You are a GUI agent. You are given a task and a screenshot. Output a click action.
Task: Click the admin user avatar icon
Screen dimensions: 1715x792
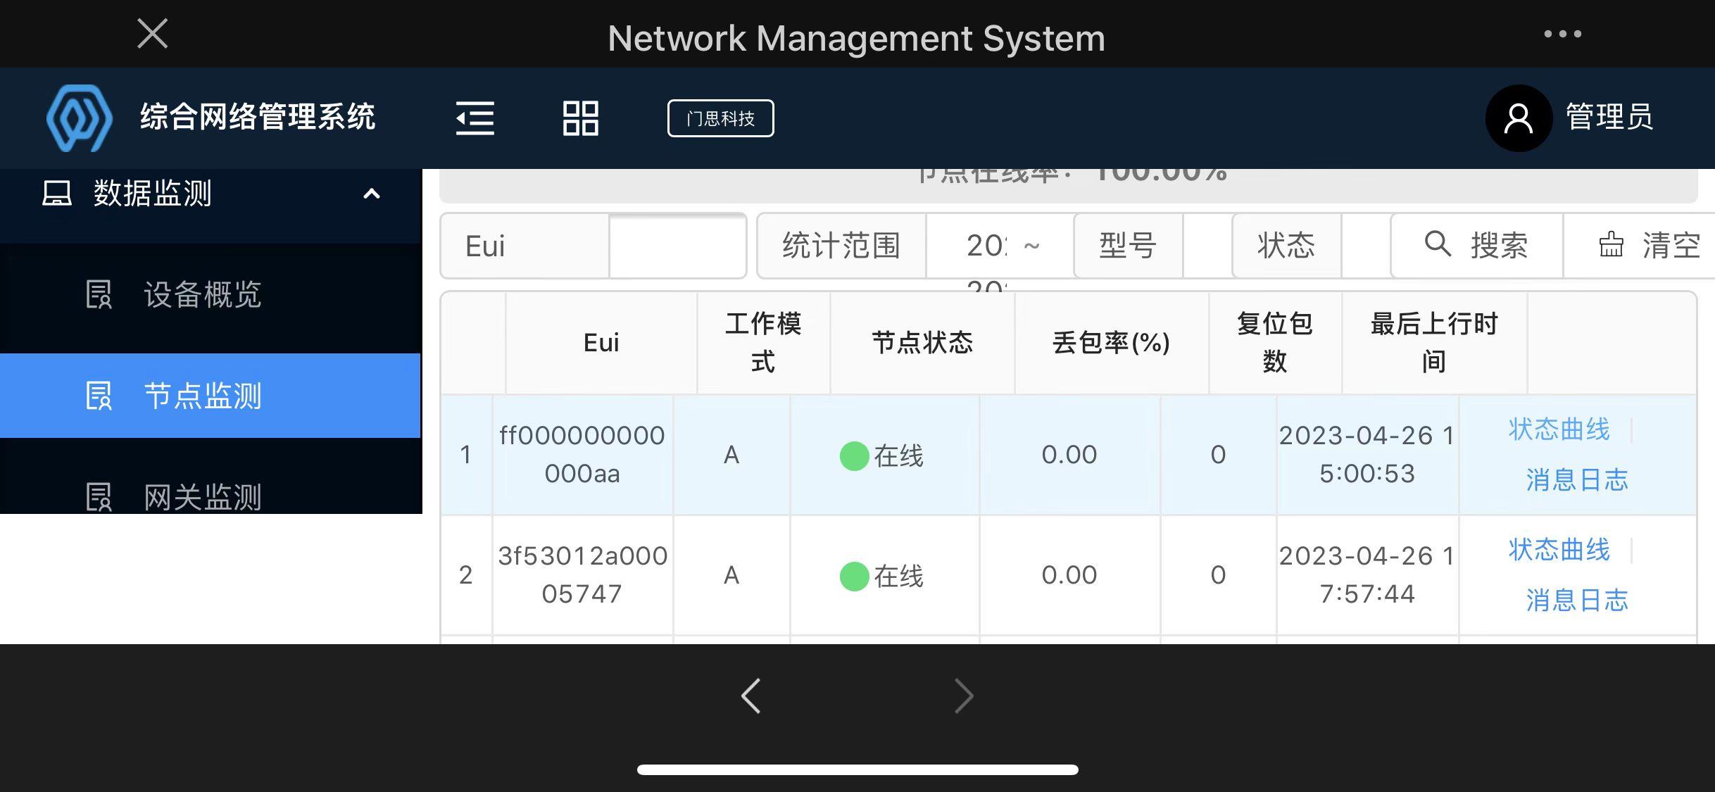1519,118
